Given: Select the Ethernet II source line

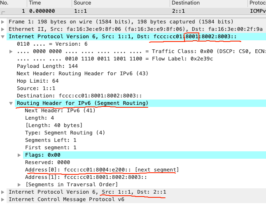Looking at the screenshot, I should 136,29.
